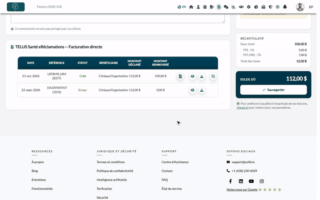Viewport: 320px width, 200px height.
Task: Click the +1 (438) 230 4039 phone link
Action: tap(244, 171)
